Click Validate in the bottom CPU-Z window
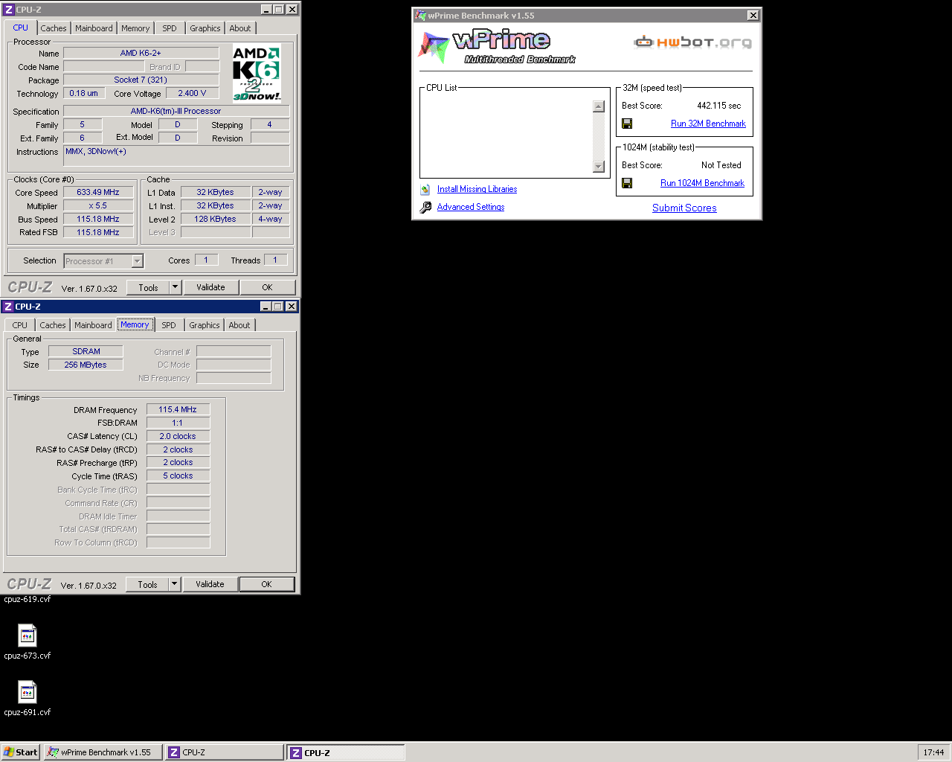Image resolution: width=952 pixels, height=762 pixels. [x=210, y=584]
